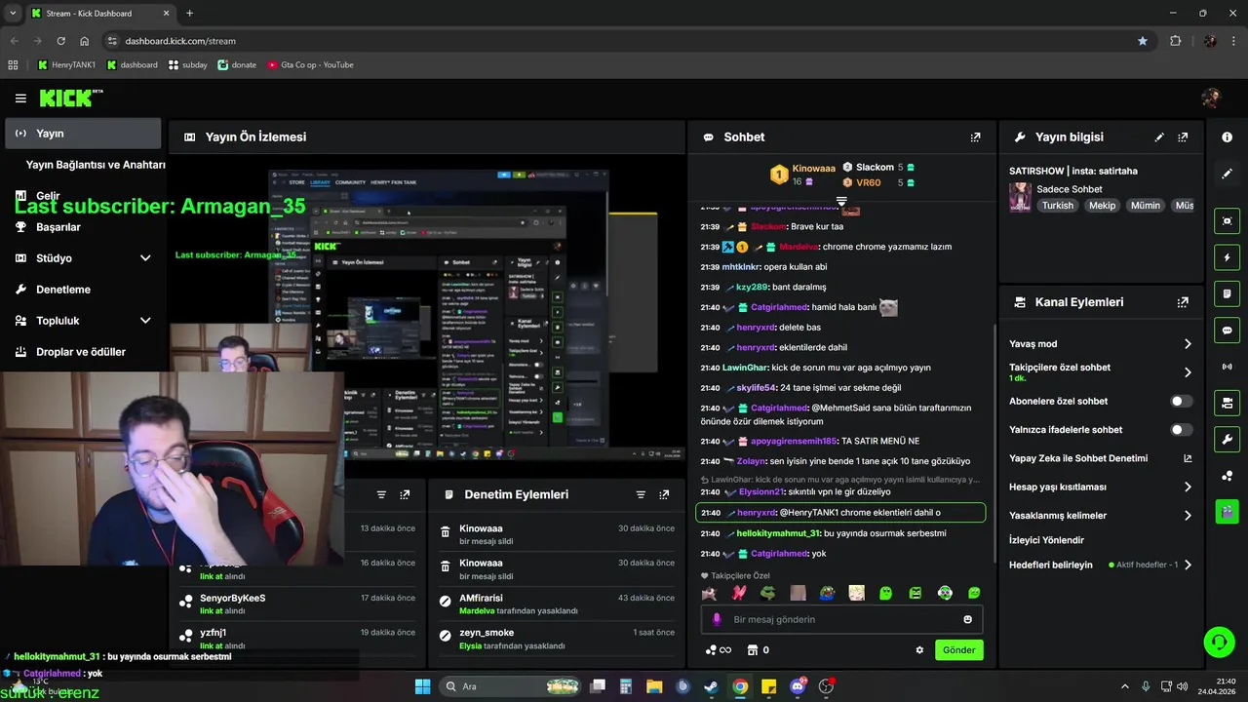Open Gta Co op - YouTube bookmark

coord(309,65)
